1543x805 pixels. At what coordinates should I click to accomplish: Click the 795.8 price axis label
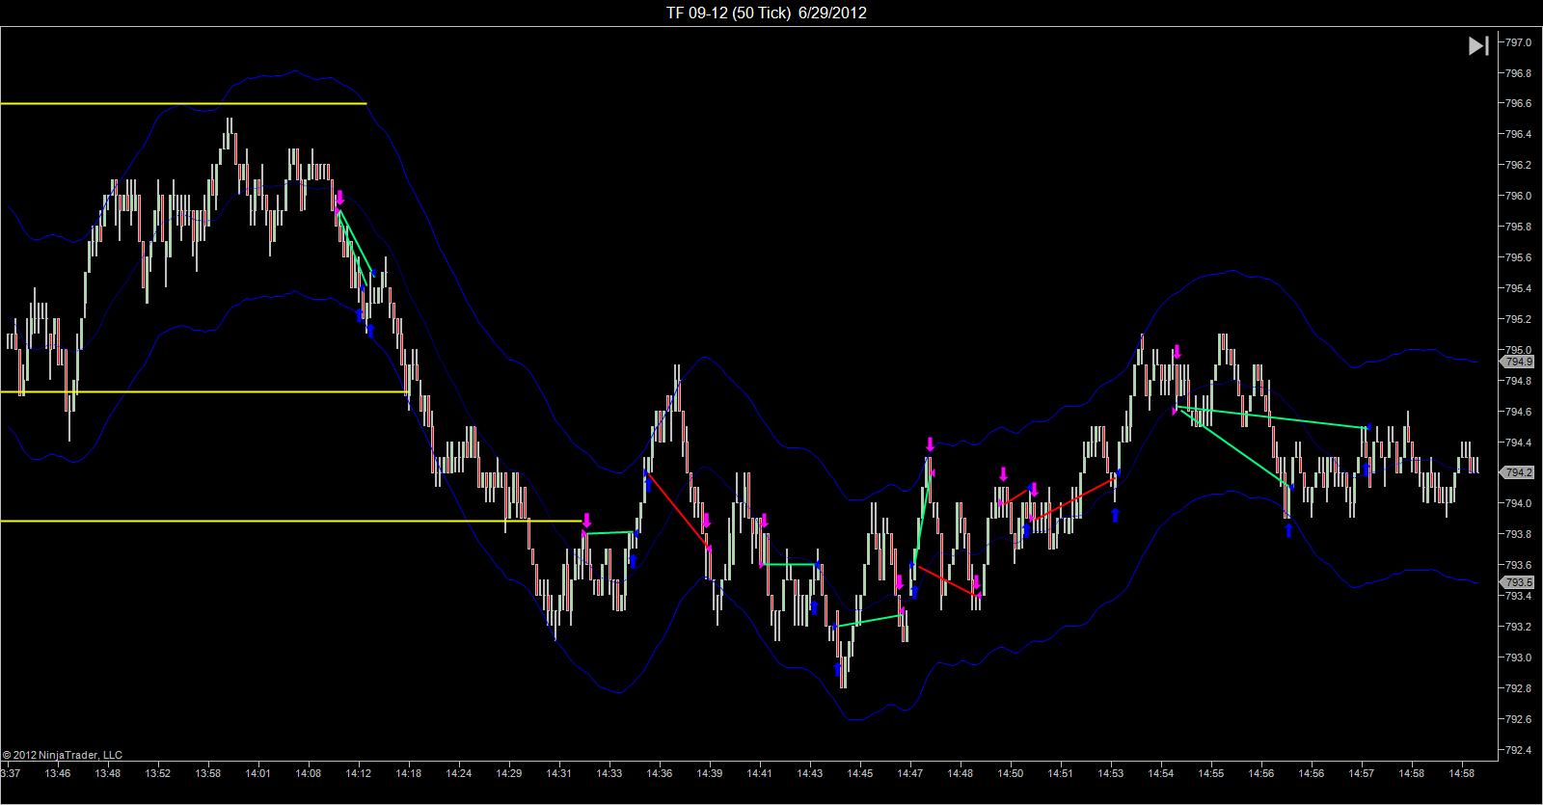(x=1519, y=228)
